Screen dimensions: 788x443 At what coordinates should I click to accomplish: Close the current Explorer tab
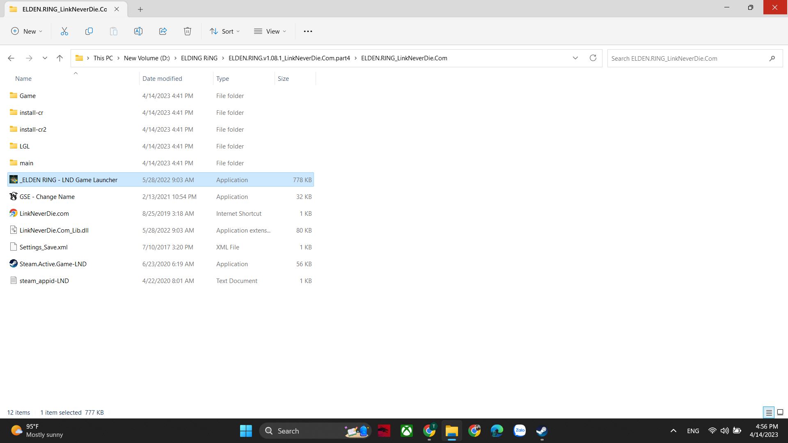(x=117, y=9)
